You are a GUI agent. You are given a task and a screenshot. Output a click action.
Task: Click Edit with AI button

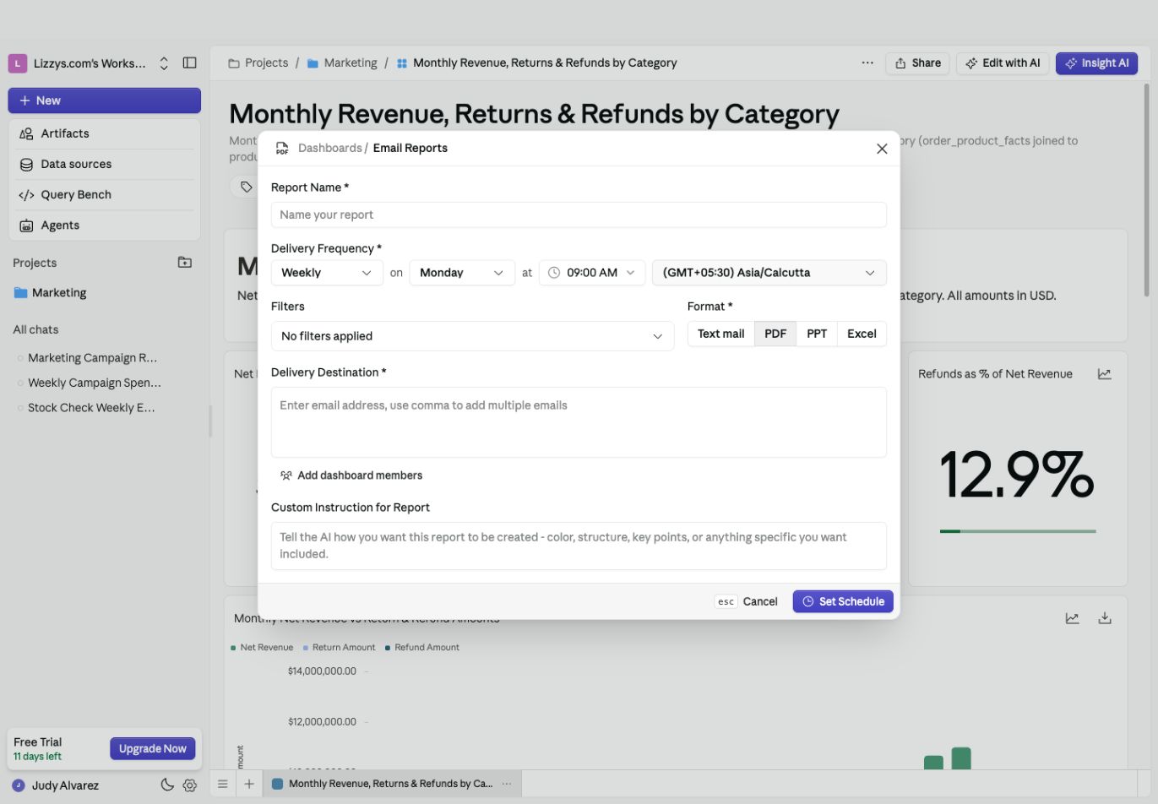click(x=1003, y=63)
